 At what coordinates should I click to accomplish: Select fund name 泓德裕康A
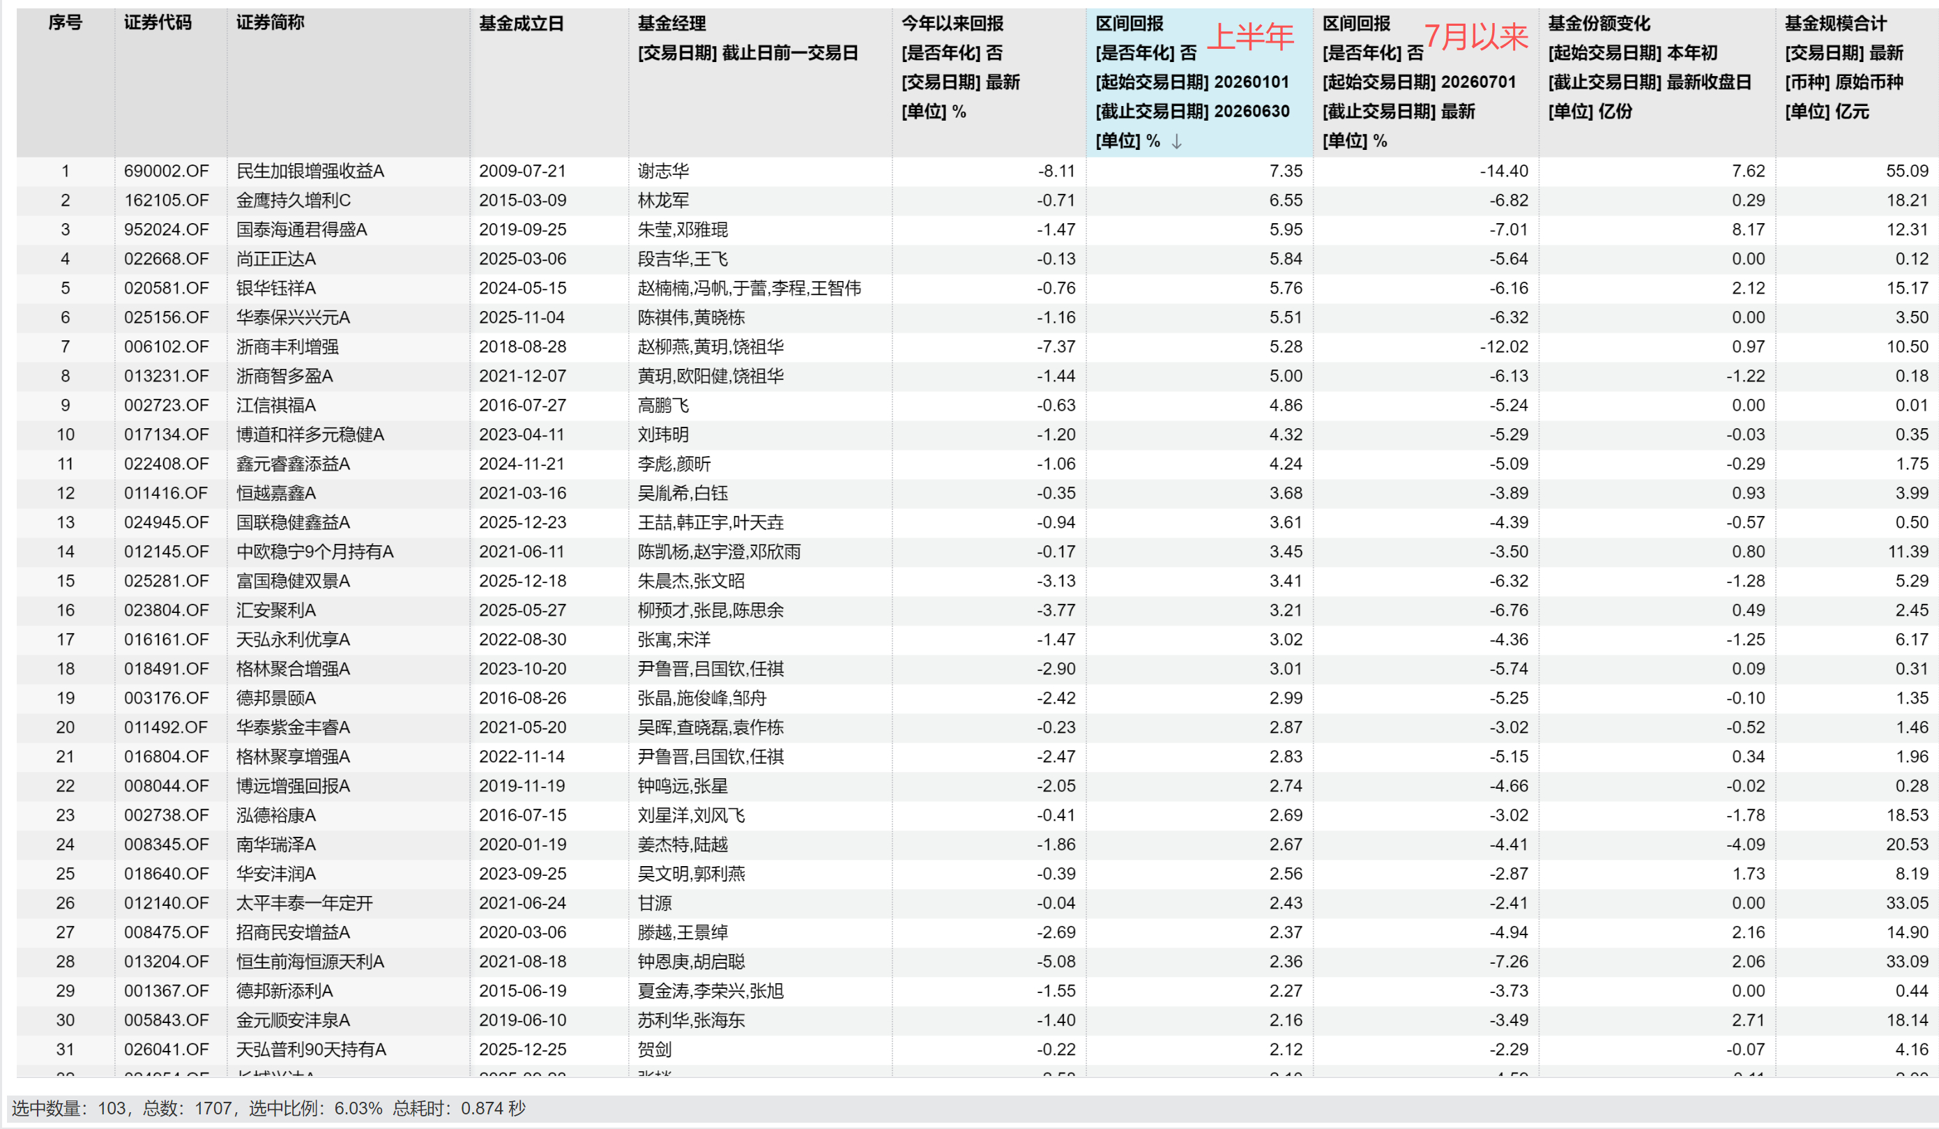(x=276, y=814)
